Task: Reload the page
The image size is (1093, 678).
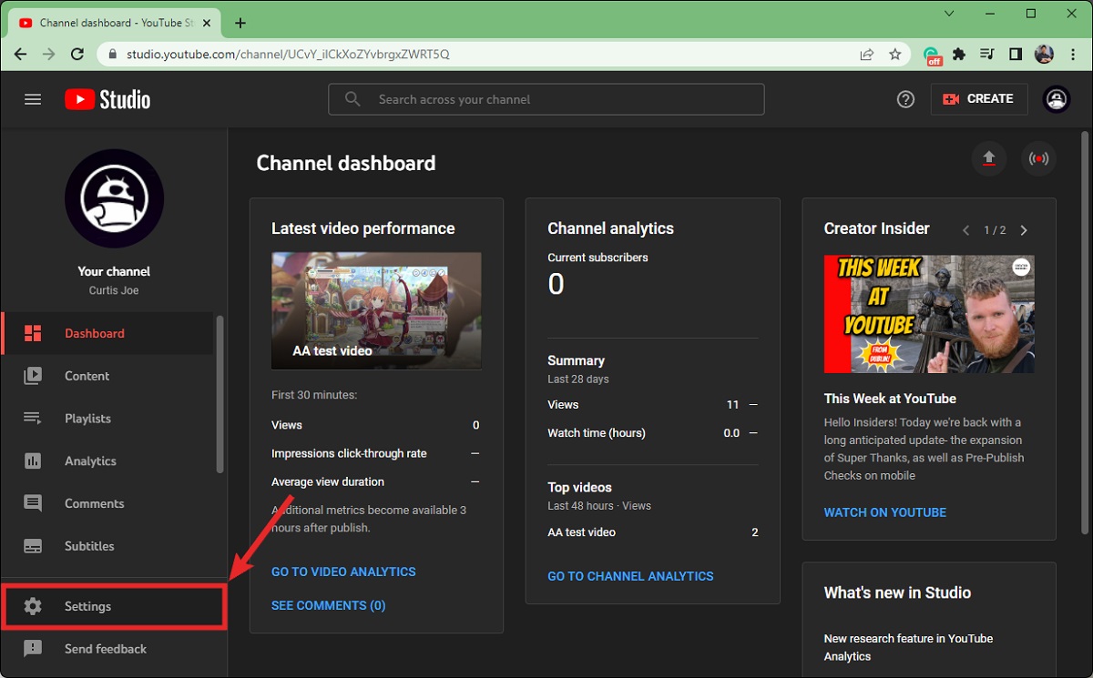Action: [78, 55]
